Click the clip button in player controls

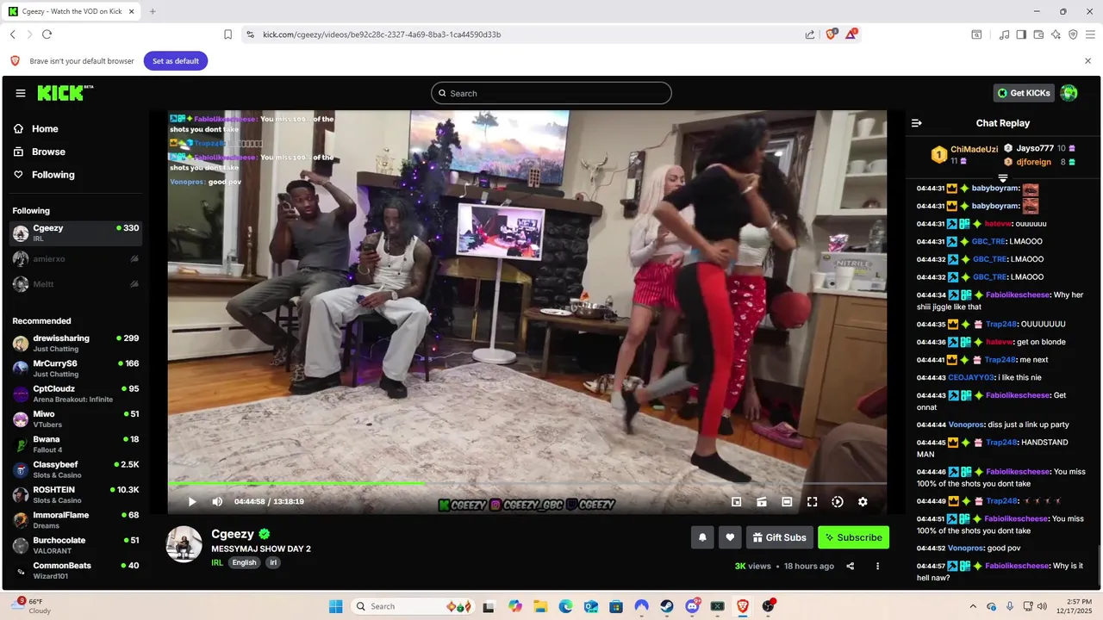[x=762, y=502]
